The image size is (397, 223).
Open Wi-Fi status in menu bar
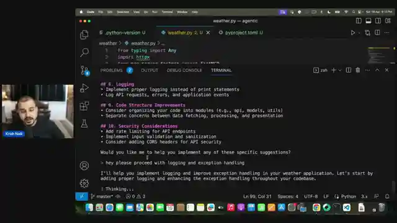click(346, 12)
